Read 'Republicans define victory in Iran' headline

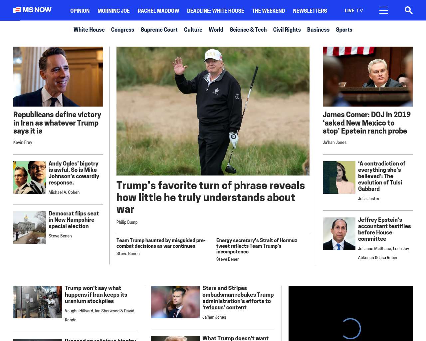(x=57, y=123)
